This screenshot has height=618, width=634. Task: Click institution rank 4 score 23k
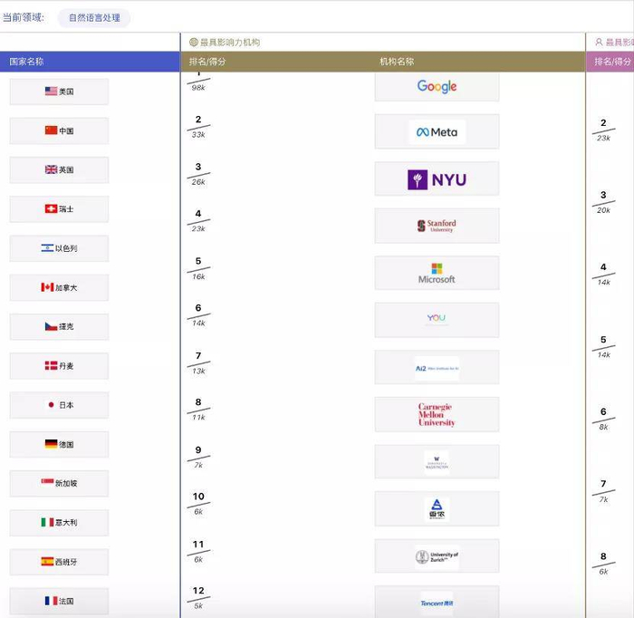[198, 221]
